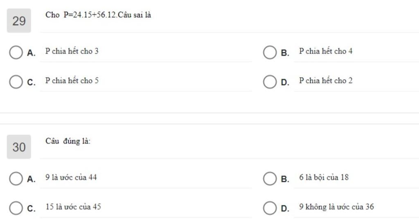Select radio button B in question 30
Image resolution: width=419 pixels, height=223 pixels.
pos(270,178)
